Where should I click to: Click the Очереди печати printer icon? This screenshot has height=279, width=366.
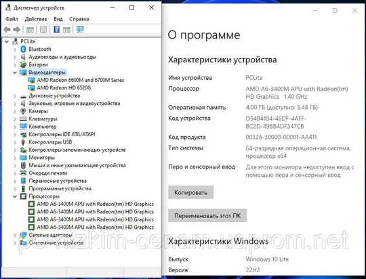[x=23, y=173]
